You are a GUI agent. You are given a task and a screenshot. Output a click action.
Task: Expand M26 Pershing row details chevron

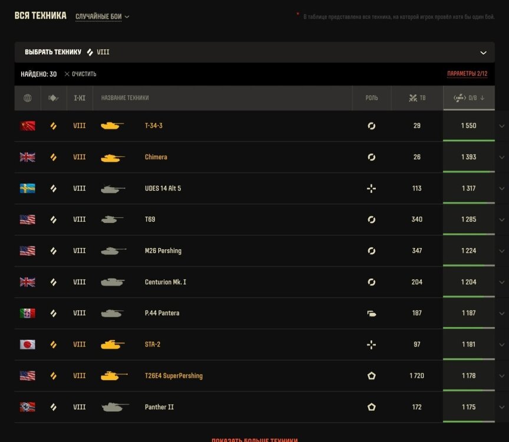[501, 251]
